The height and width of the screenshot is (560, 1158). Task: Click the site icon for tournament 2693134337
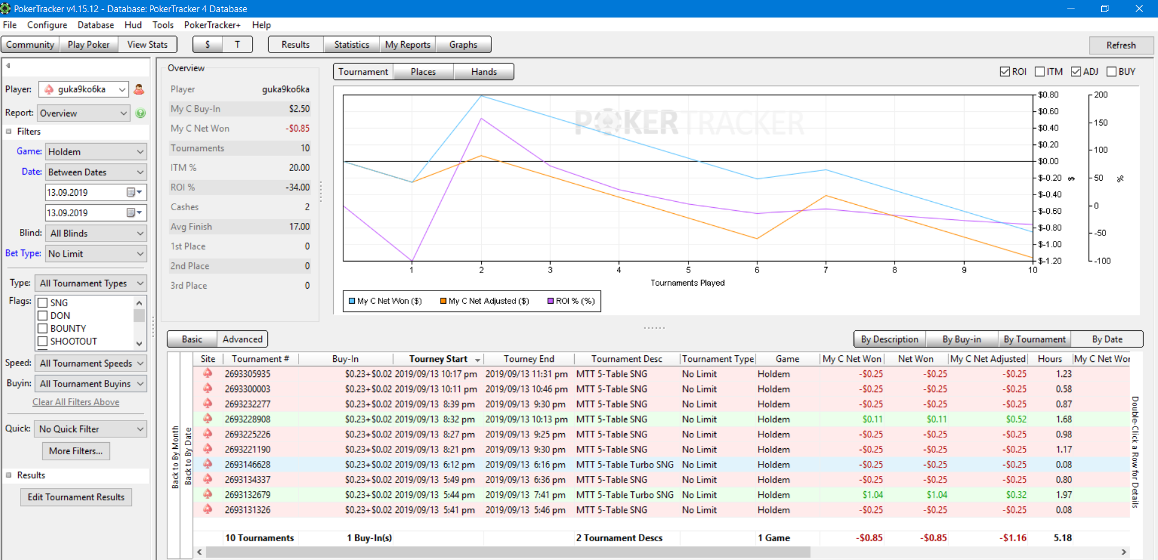[208, 479]
